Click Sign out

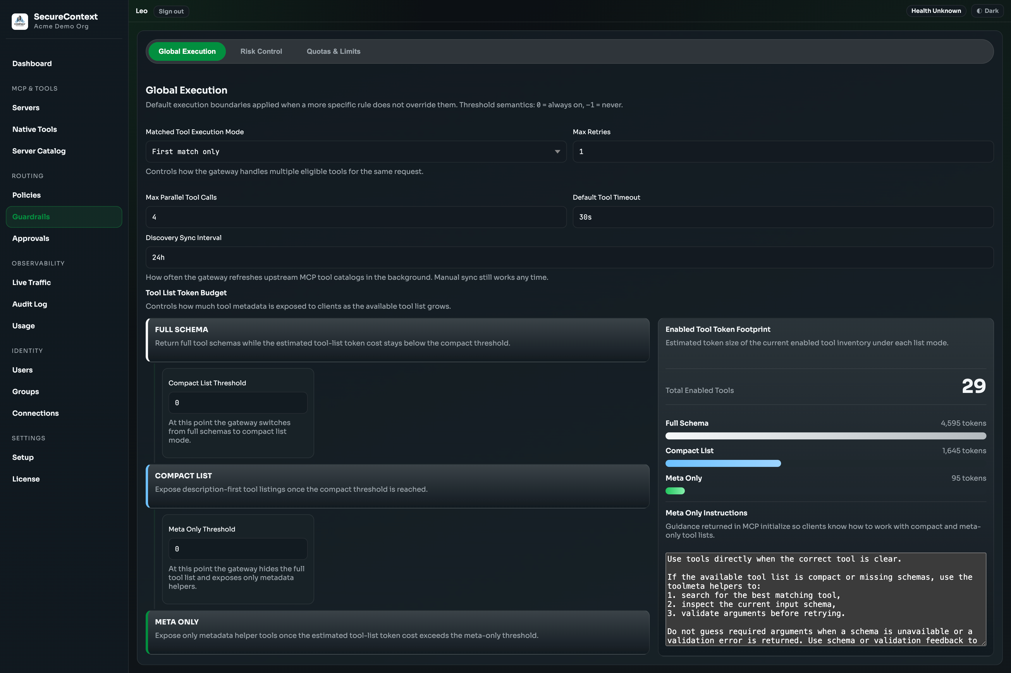pyautogui.click(x=171, y=11)
